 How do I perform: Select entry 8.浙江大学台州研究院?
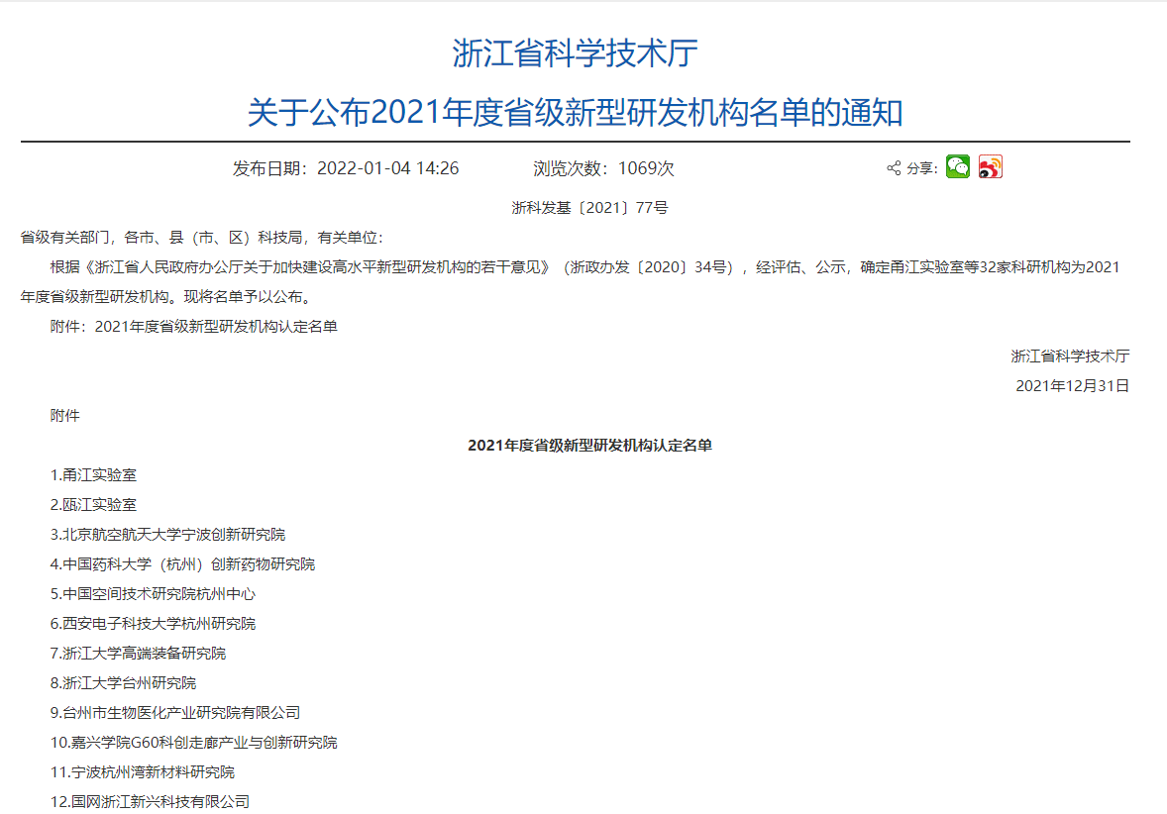coord(123,684)
